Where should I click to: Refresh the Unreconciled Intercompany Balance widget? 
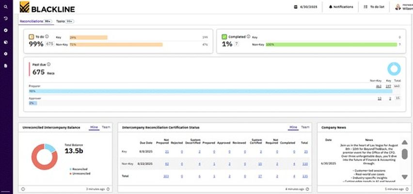[107, 189]
